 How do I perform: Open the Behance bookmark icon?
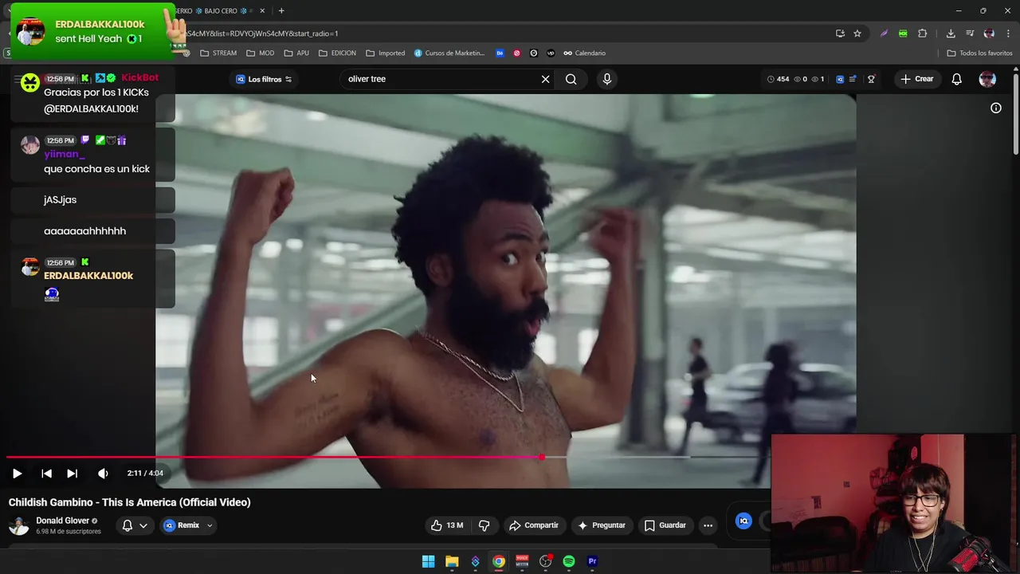[500, 53]
